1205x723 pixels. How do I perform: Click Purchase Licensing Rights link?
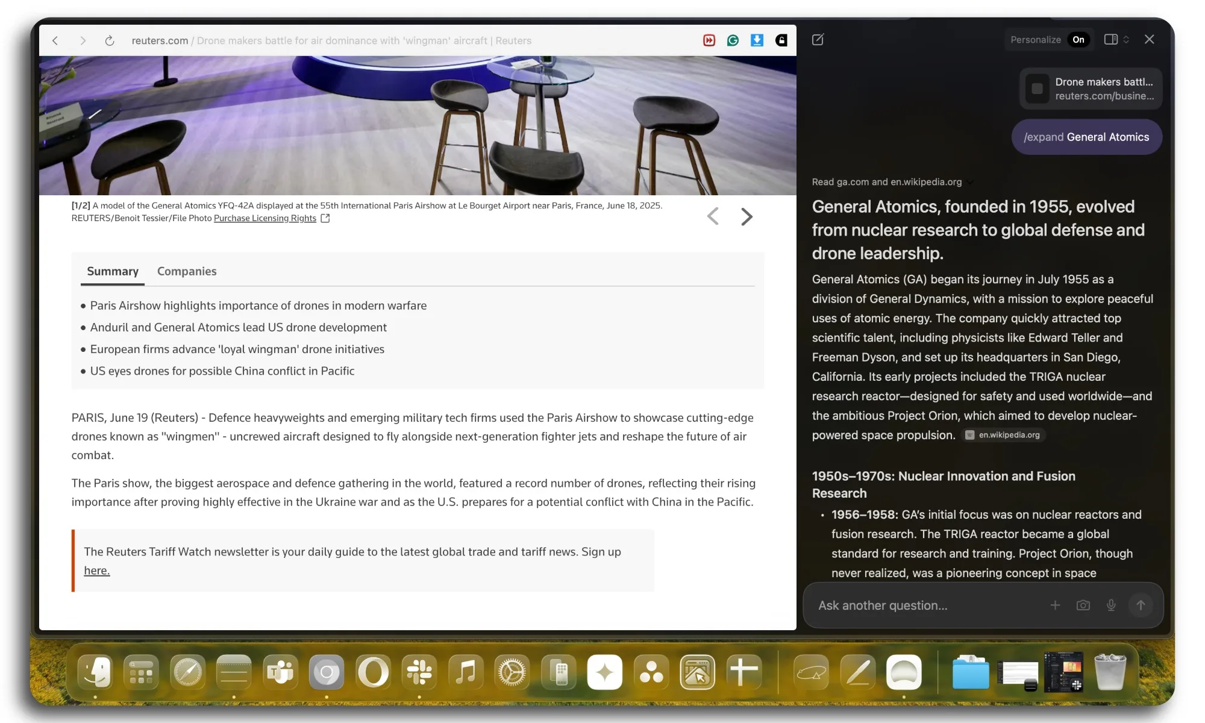(x=265, y=218)
